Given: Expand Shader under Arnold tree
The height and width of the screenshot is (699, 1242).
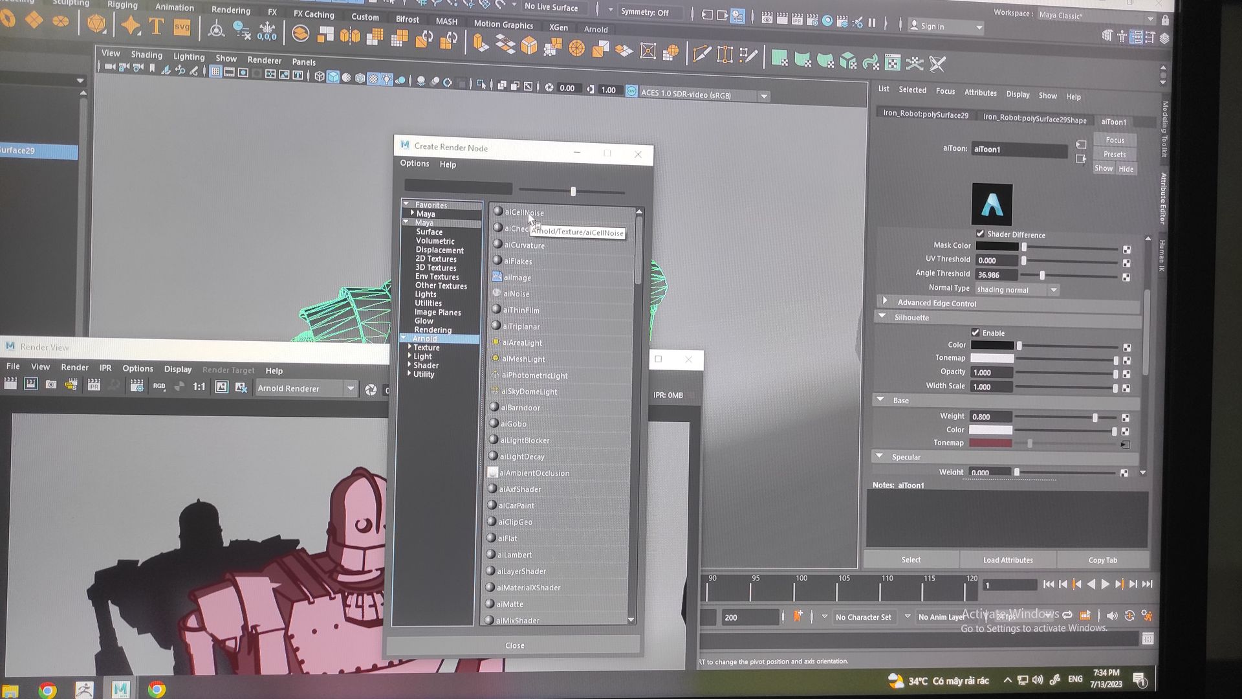Looking at the screenshot, I should 409,364.
